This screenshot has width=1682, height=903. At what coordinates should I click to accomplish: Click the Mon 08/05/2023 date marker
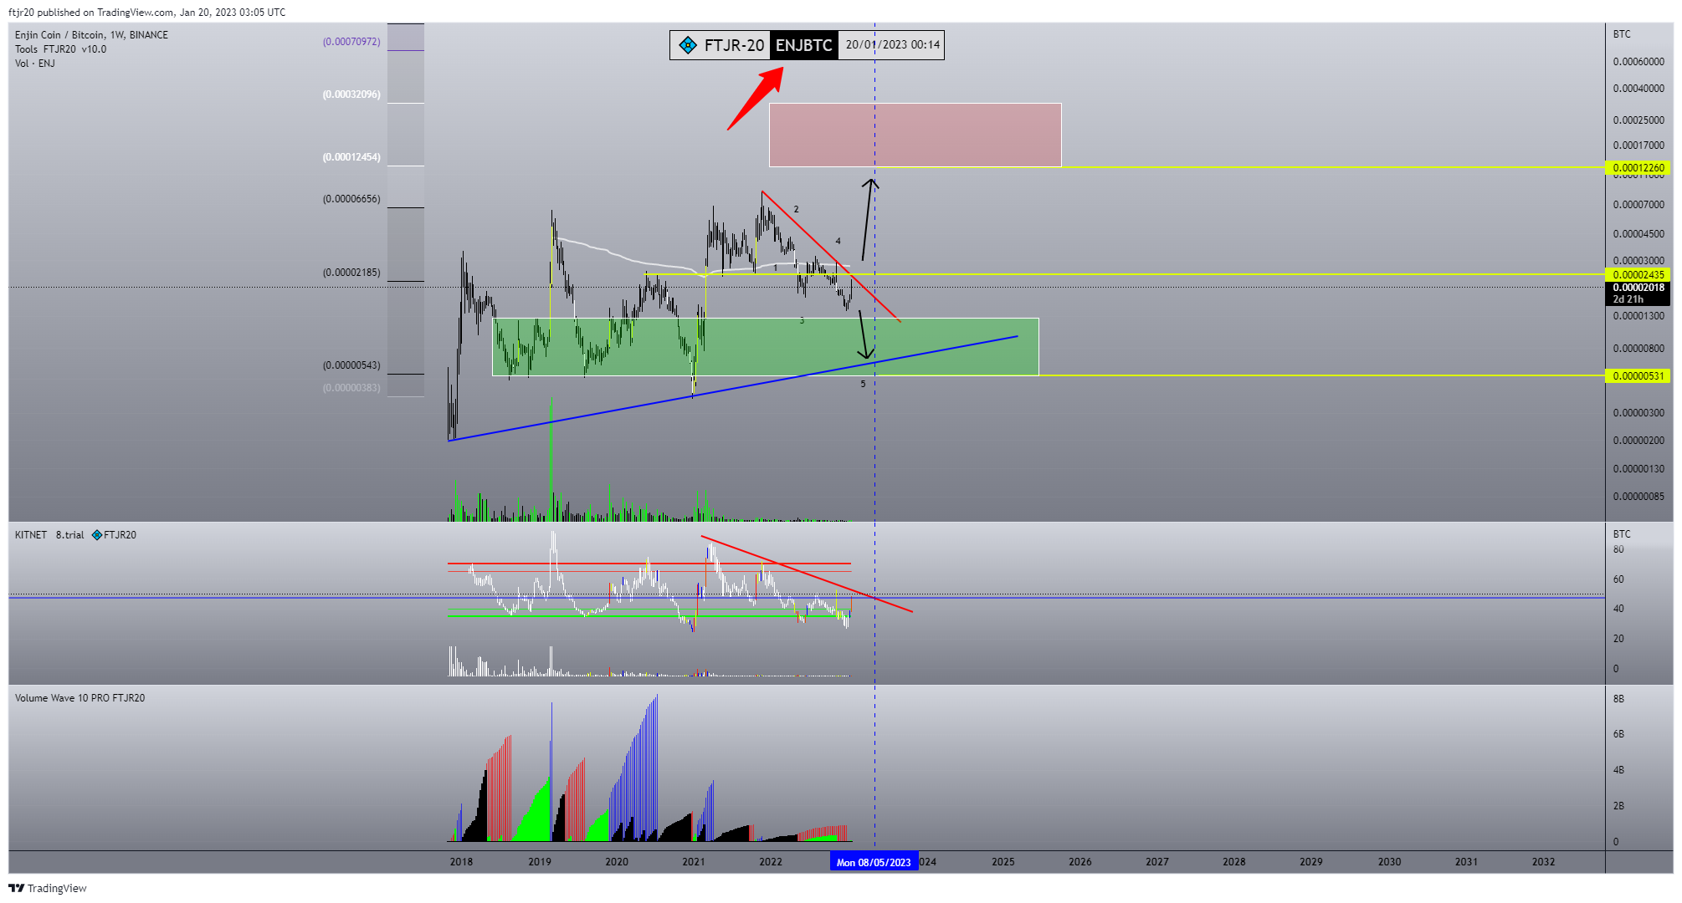coord(874,862)
